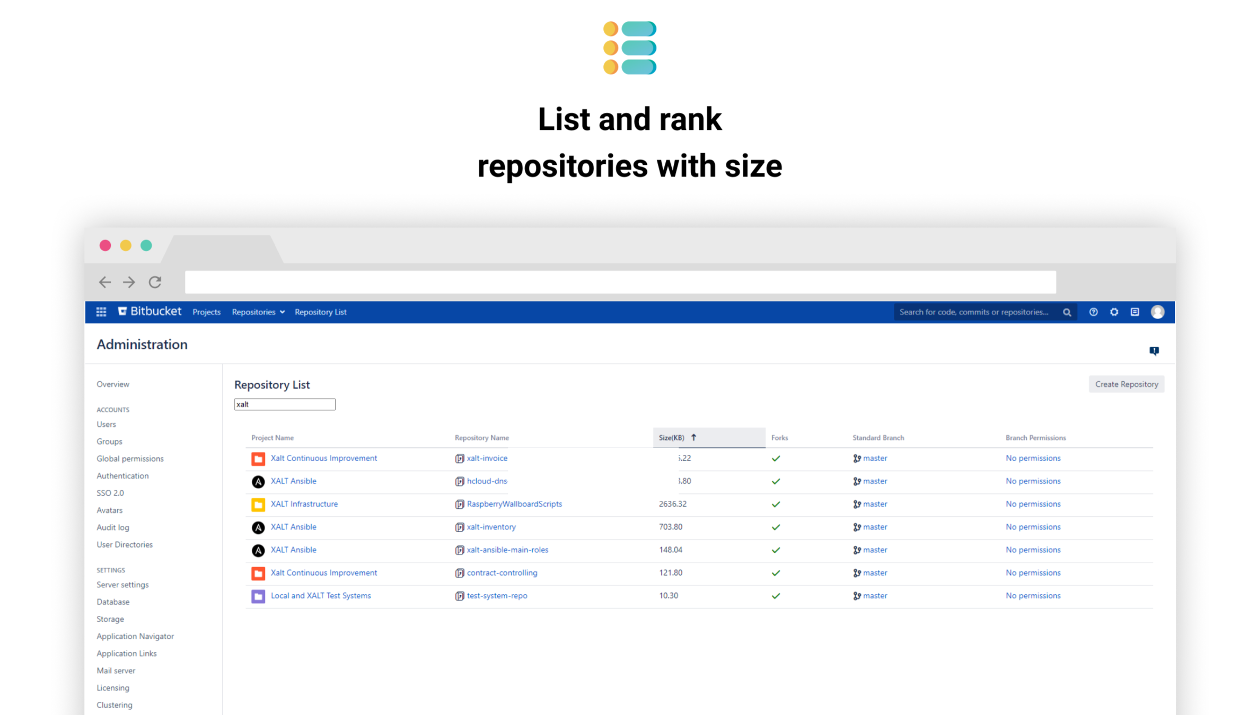Open the help question mark icon
This screenshot has height=715, width=1257.
1093,312
